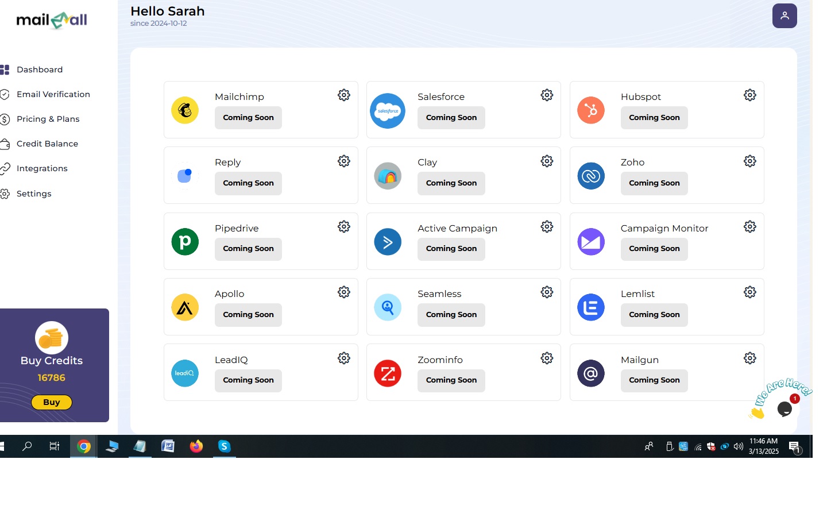This screenshot has height=517, width=827.
Task: Open Integrations page in sidebar
Action: pyautogui.click(x=42, y=168)
